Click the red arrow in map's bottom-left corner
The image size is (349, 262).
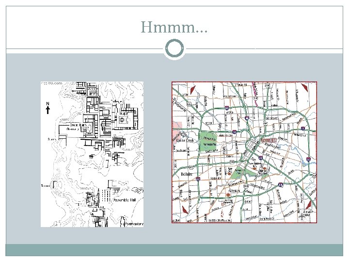(185, 210)
